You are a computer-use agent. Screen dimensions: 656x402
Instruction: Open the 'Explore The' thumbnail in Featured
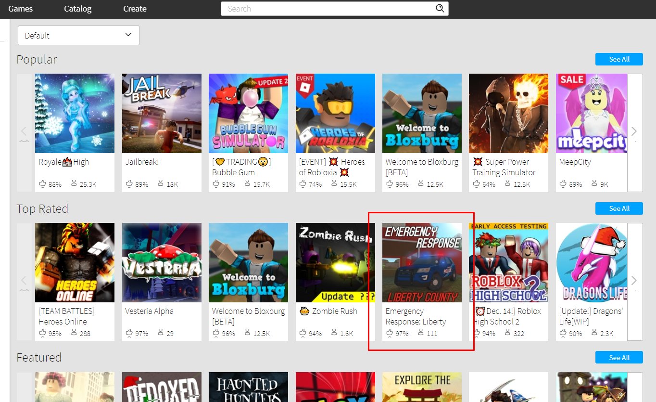pyautogui.click(x=422, y=387)
